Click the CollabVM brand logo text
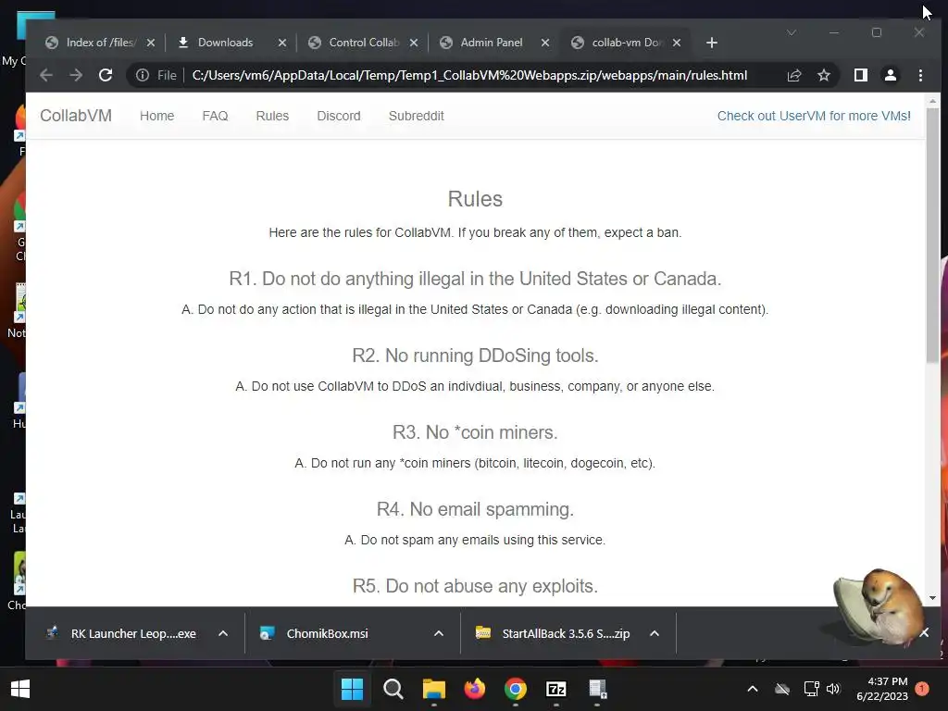The height and width of the screenshot is (711, 948). [x=76, y=116]
